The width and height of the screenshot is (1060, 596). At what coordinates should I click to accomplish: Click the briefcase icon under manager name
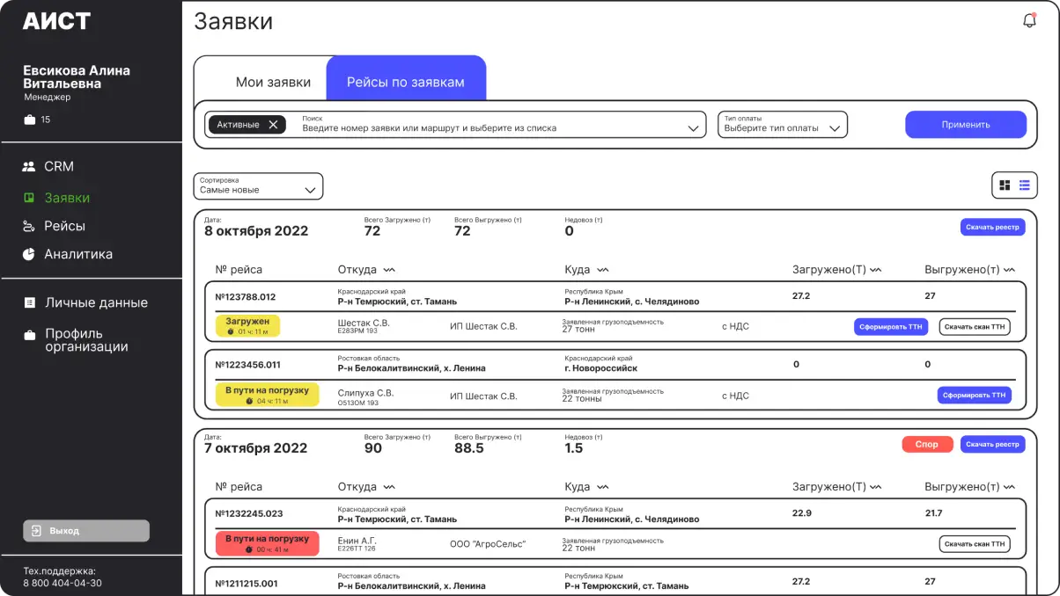click(x=30, y=120)
